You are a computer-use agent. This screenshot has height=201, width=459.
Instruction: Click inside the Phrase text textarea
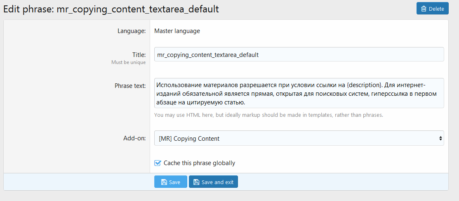pos(299,93)
